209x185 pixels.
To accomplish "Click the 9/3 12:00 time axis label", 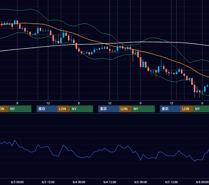I will pyautogui.click(x=48, y=182).
